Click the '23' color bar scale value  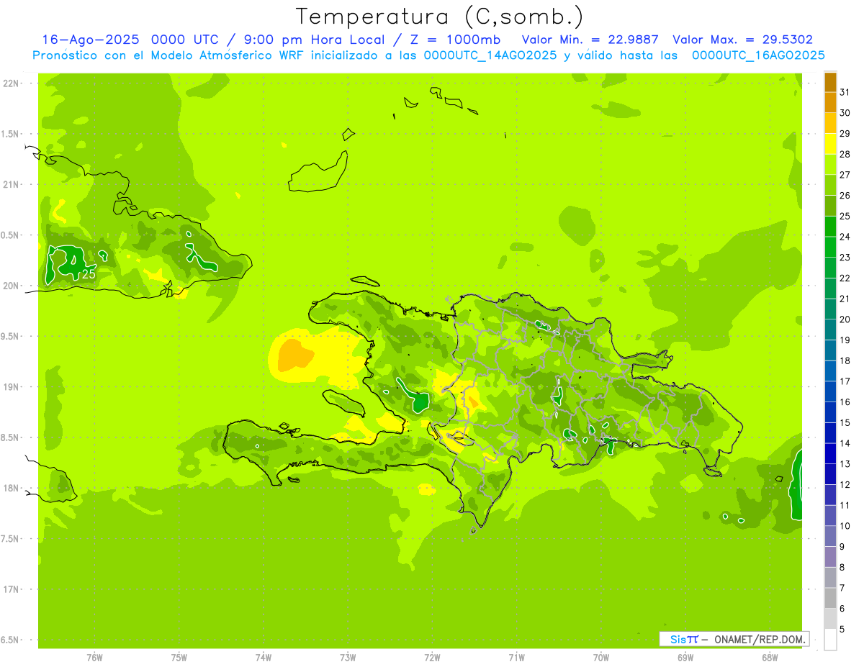click(845, 258)
